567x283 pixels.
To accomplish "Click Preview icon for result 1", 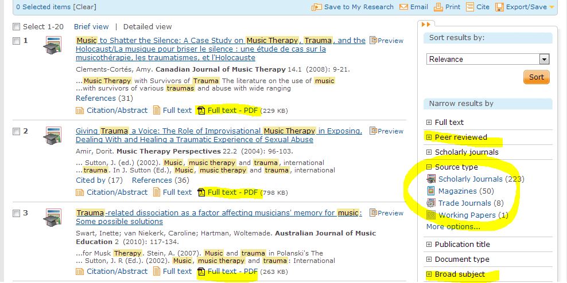I will [x=373, y=41].
